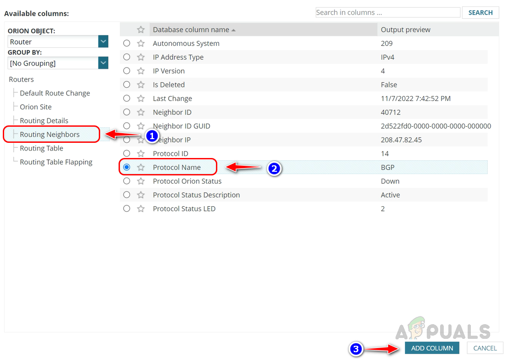
Task: Select Protocol Status LED radio button
Action: pos(127,208)
